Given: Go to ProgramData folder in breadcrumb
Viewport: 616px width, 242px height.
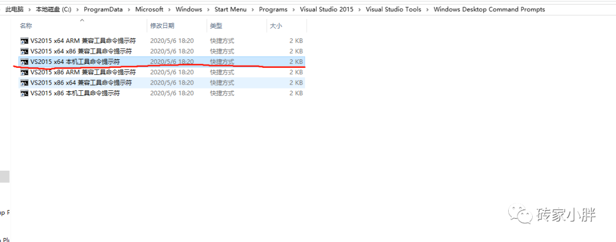Looking at the screenshot, I should click(x=103, y=9).
